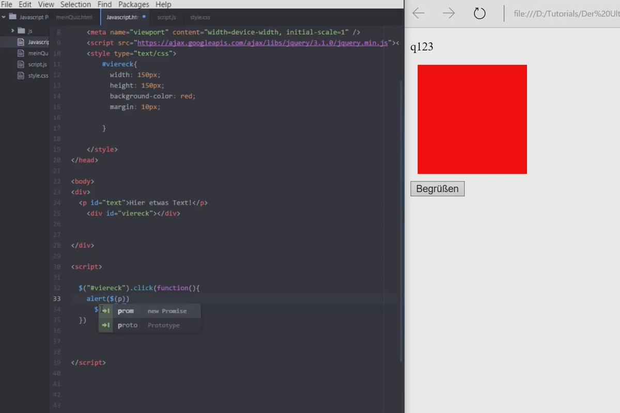620x413 pixels.
Task: Open style.css in the tree view
Action: [38, 76]
